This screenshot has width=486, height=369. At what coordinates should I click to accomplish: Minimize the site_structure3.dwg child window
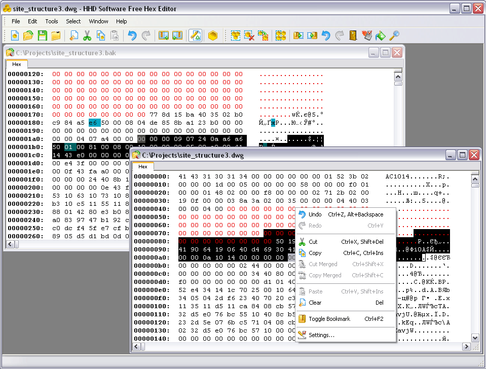pos(451,155)
